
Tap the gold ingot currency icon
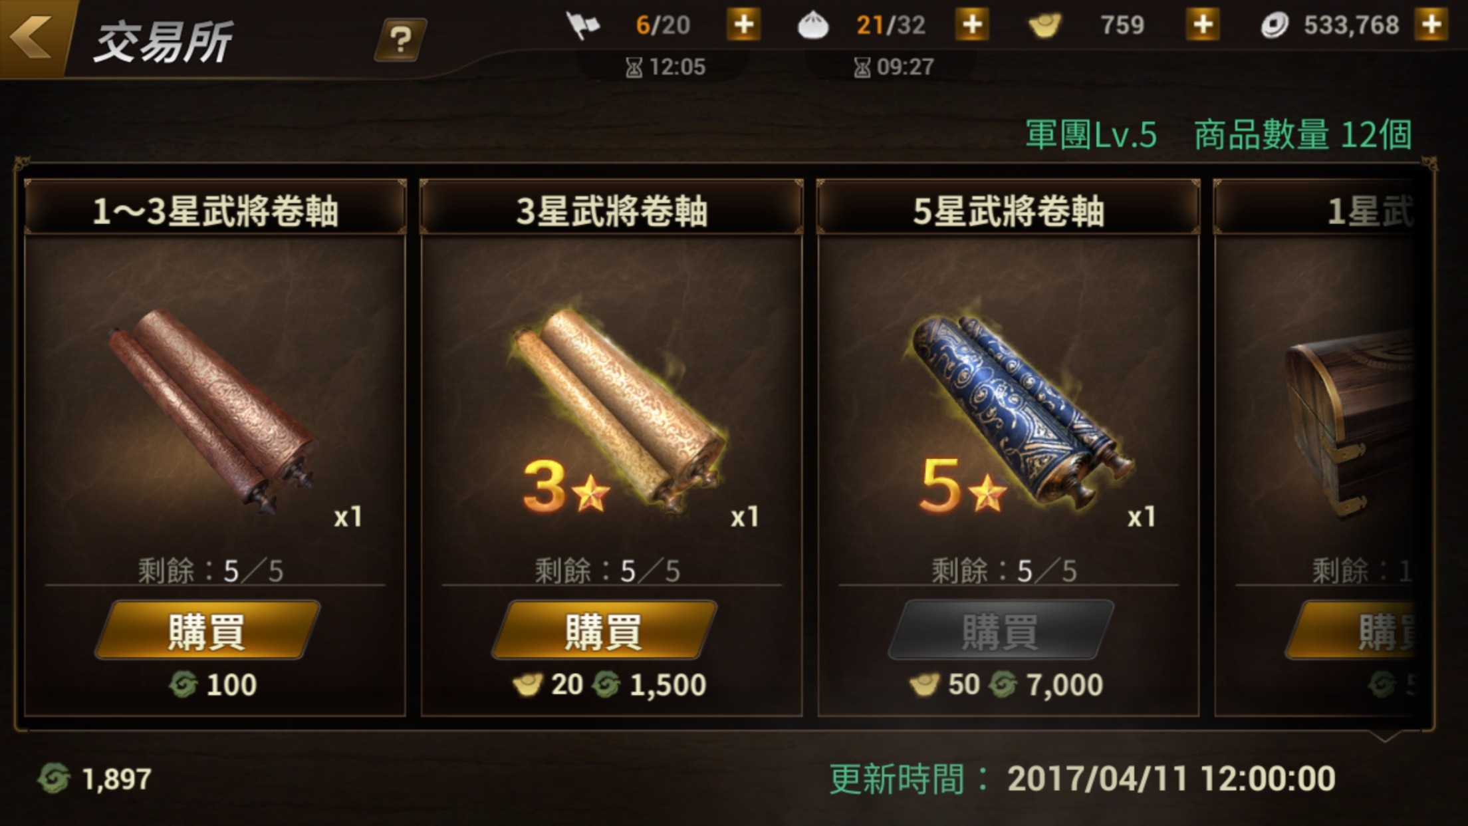pos(1044,26)
